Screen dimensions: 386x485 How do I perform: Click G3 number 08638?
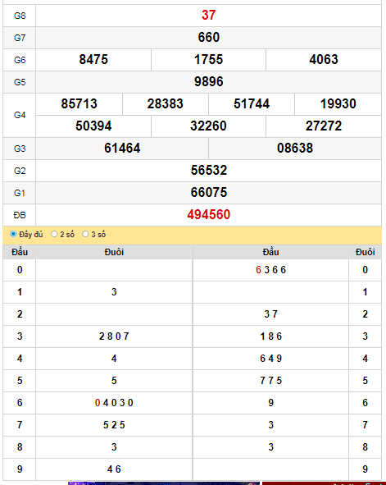[x=295, y=149]
